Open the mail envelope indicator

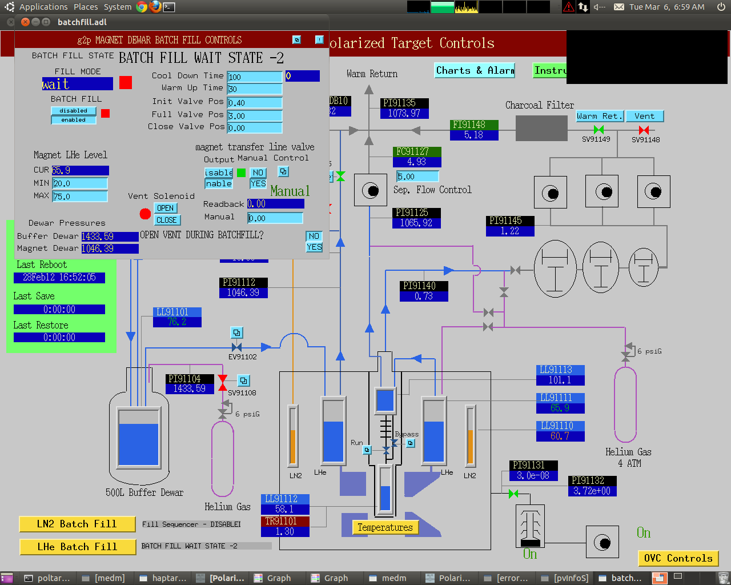click(x=619, y=7)
